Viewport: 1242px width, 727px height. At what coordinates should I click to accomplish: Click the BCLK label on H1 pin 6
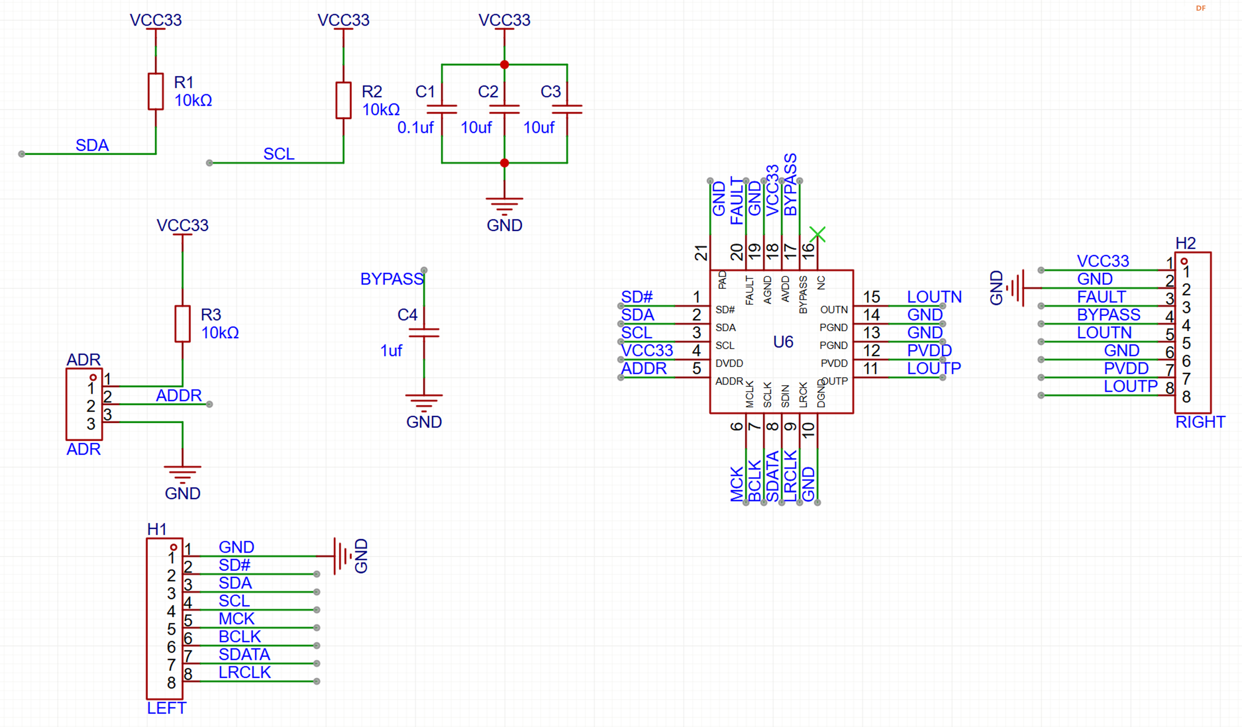click(x=239, y=637)
